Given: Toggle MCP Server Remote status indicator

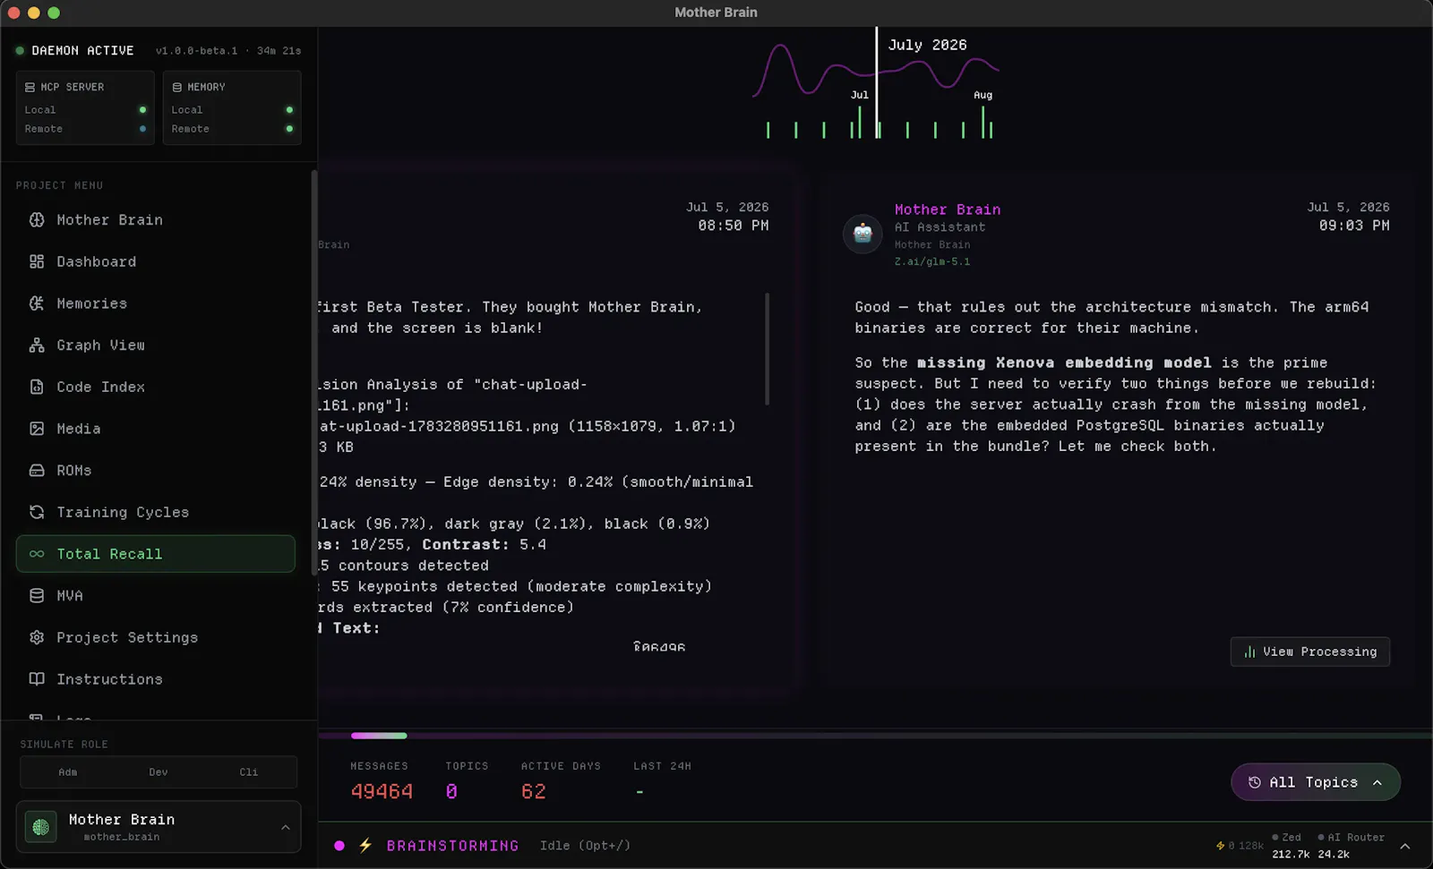Looking at the screenshot, I should point(142,129).
